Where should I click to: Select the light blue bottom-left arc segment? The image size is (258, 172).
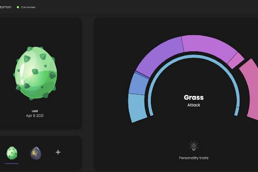coord(137,108)
